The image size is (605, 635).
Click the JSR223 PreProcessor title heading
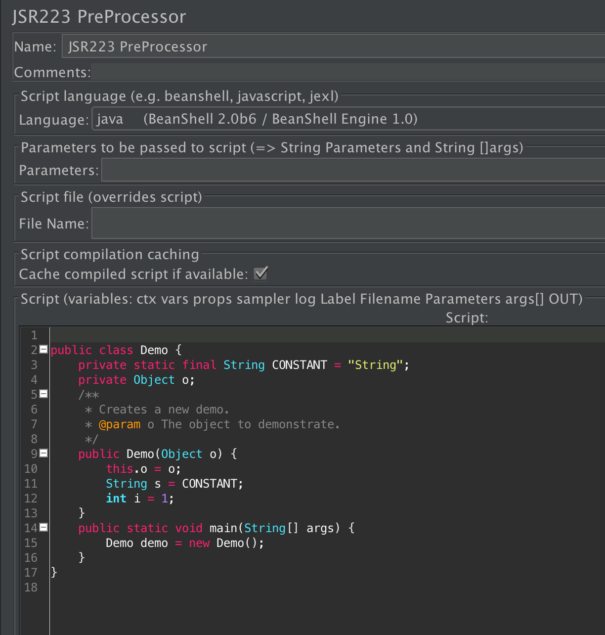pyautogui.click(x=99, y=16)
